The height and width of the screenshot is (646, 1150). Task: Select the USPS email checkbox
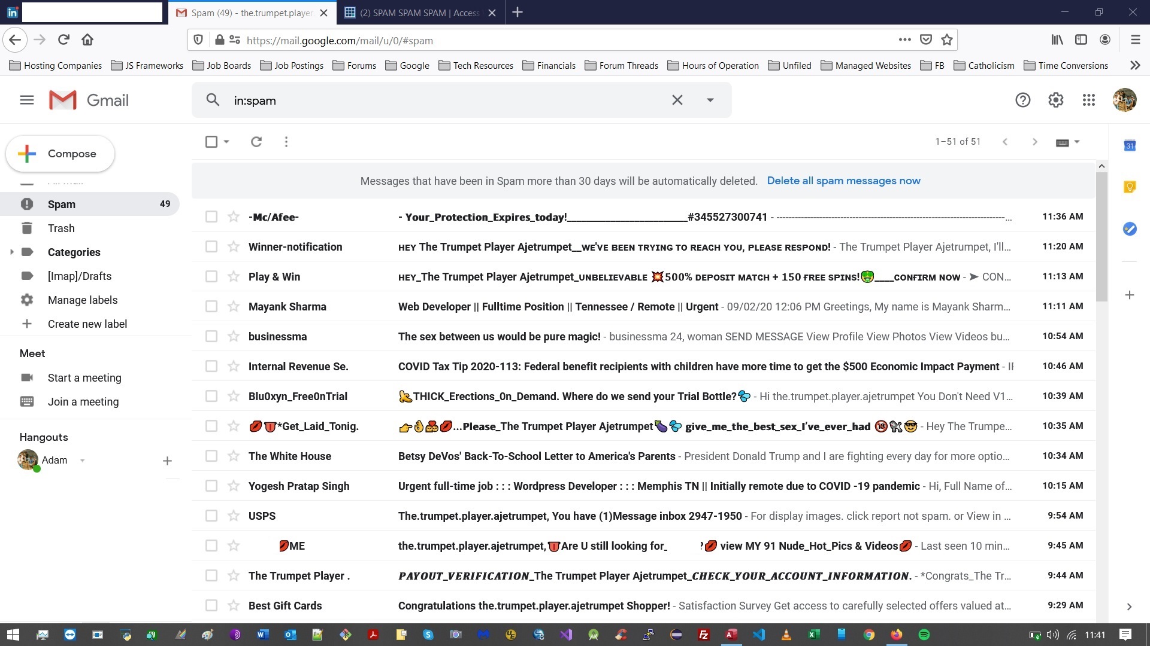coord(211,516)
